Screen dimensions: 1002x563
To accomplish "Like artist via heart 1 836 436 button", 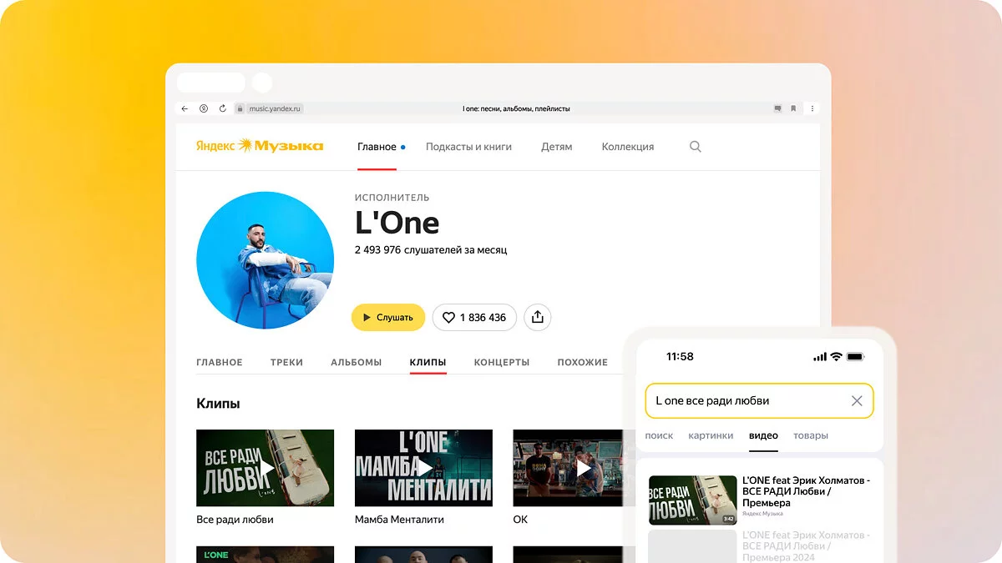I will [474, 318].
